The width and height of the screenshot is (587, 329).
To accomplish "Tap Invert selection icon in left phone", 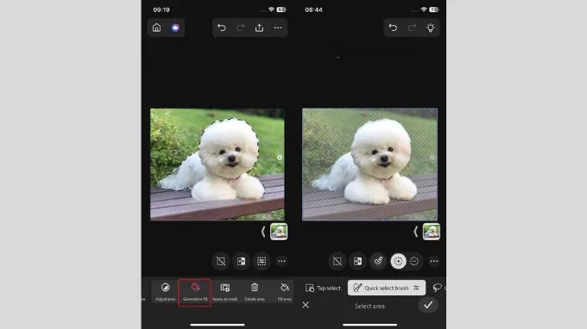I will click(241, 261).
